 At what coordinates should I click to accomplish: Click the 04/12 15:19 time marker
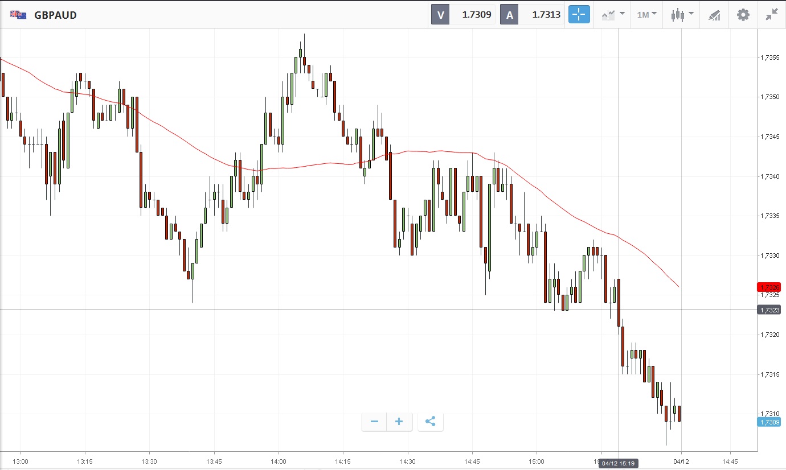(x=619, y=463)
